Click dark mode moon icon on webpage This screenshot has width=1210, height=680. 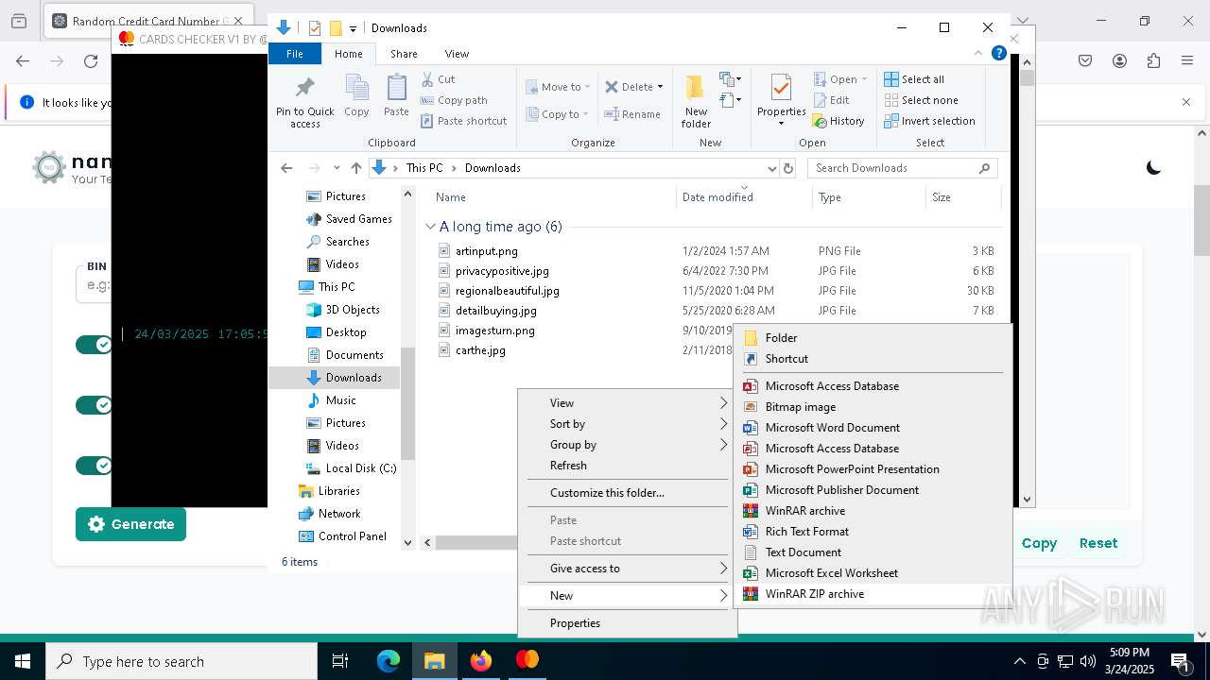point(1153,168)
